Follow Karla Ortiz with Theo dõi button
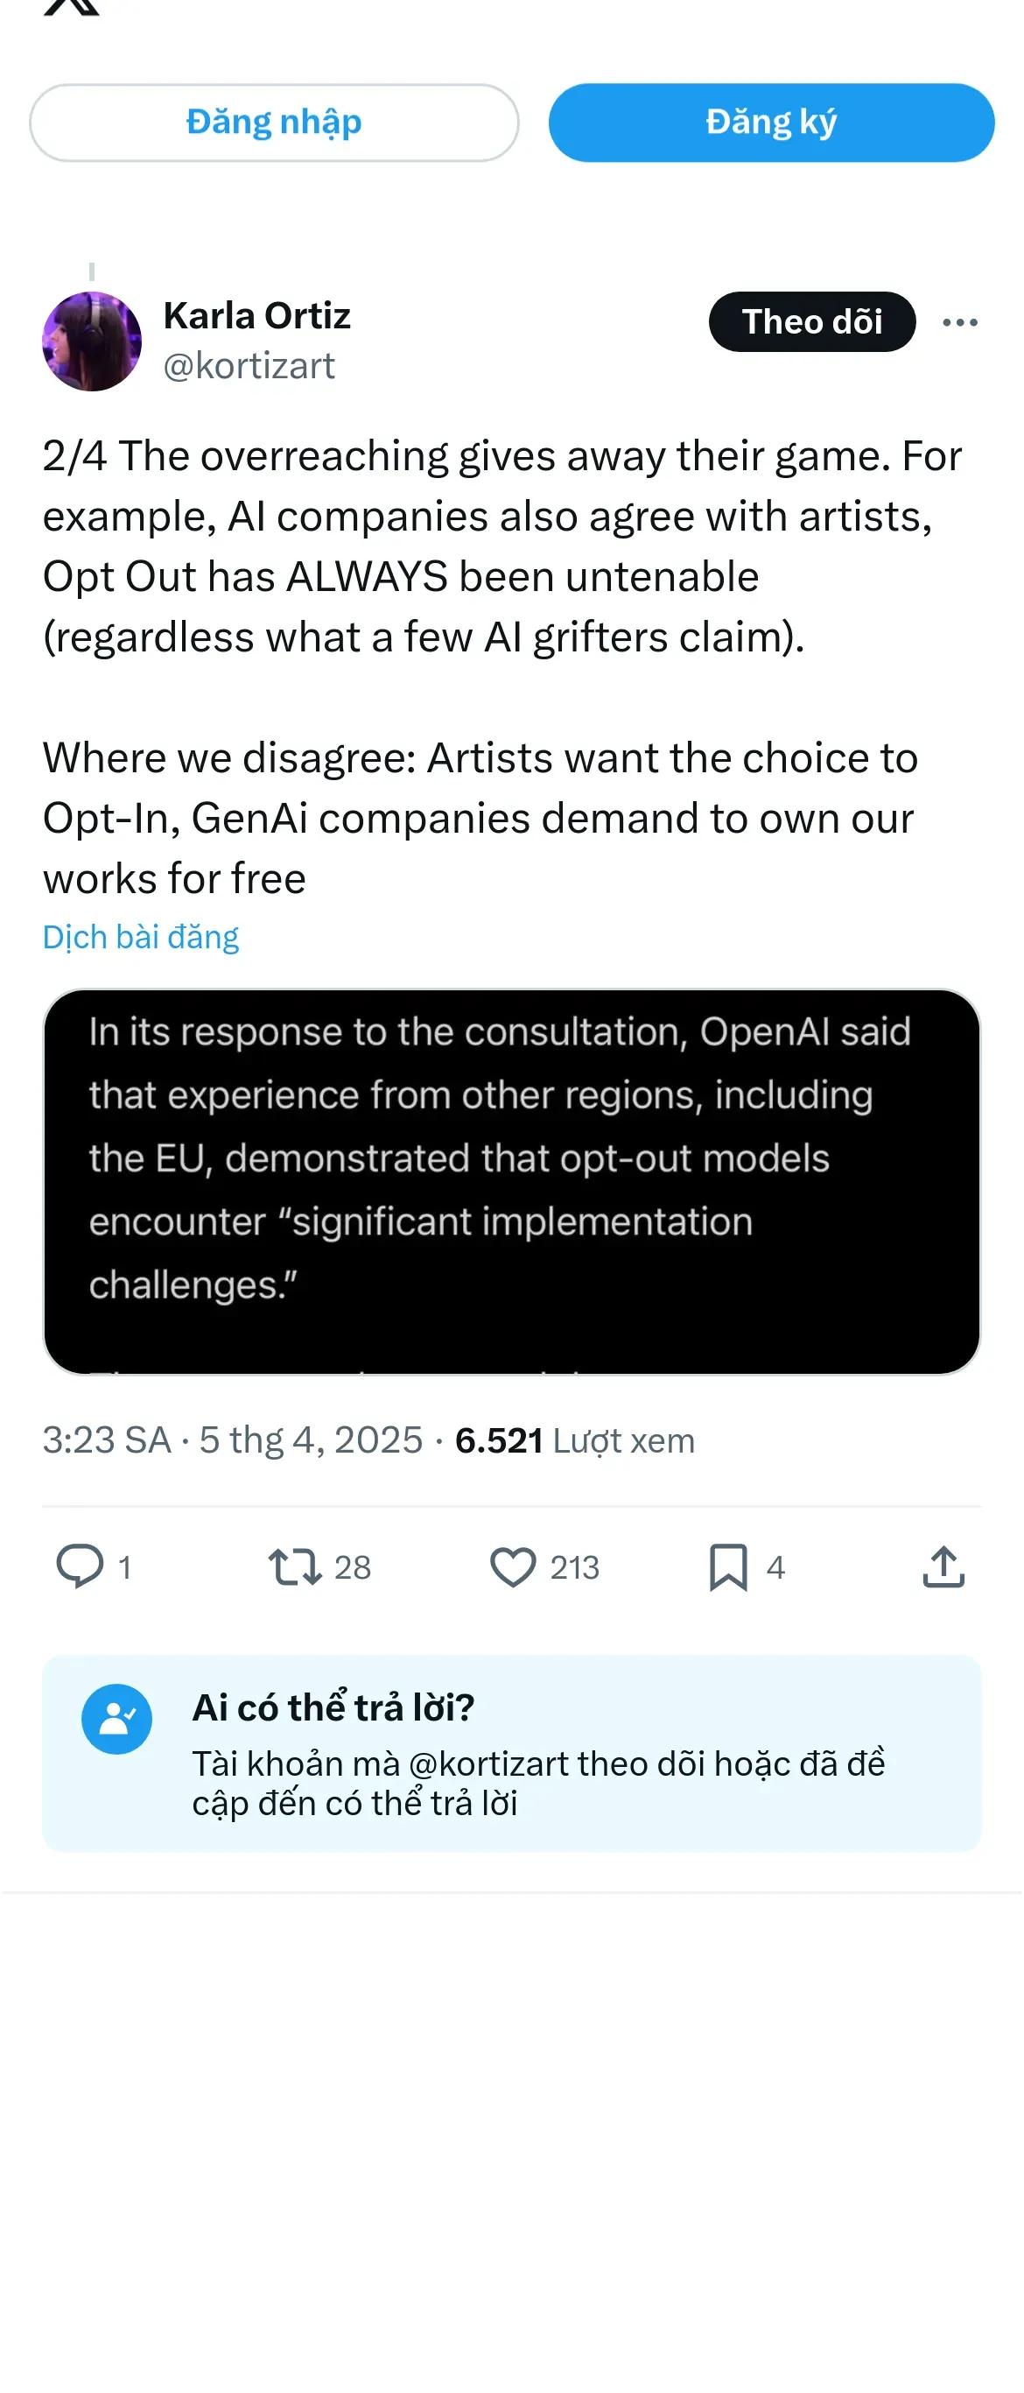 click(x=811, y=321)
